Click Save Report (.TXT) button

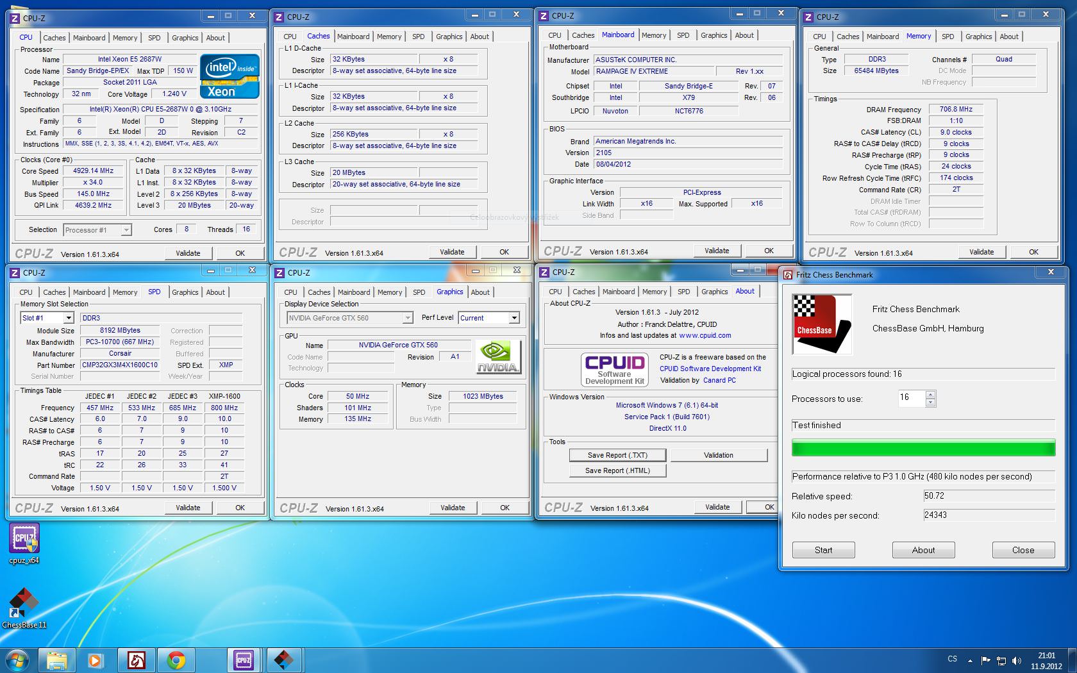pos(618,455)
